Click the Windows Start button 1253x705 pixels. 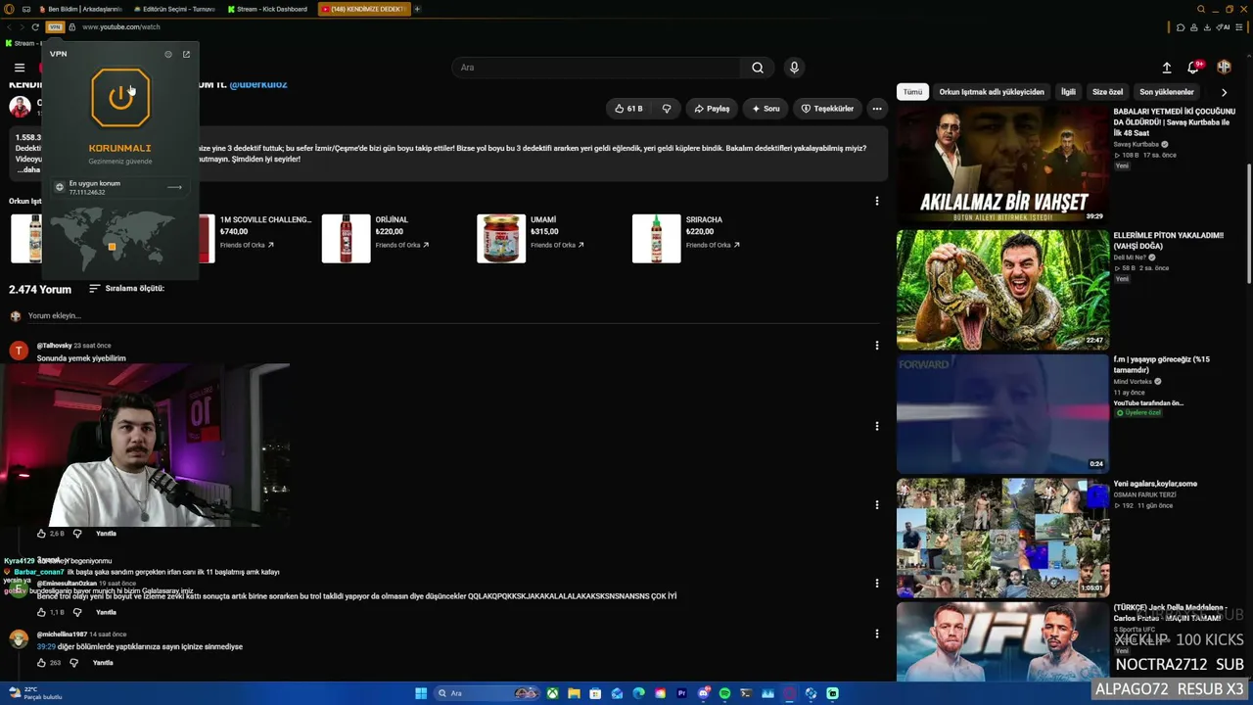point(421,693)
